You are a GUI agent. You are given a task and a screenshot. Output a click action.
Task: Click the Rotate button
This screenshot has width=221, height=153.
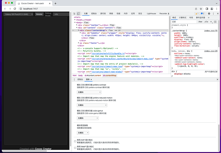[39, 14]
